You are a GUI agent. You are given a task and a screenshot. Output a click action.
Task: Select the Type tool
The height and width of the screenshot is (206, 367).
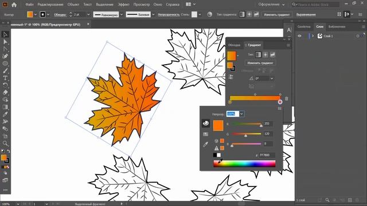tap(5, 78)
